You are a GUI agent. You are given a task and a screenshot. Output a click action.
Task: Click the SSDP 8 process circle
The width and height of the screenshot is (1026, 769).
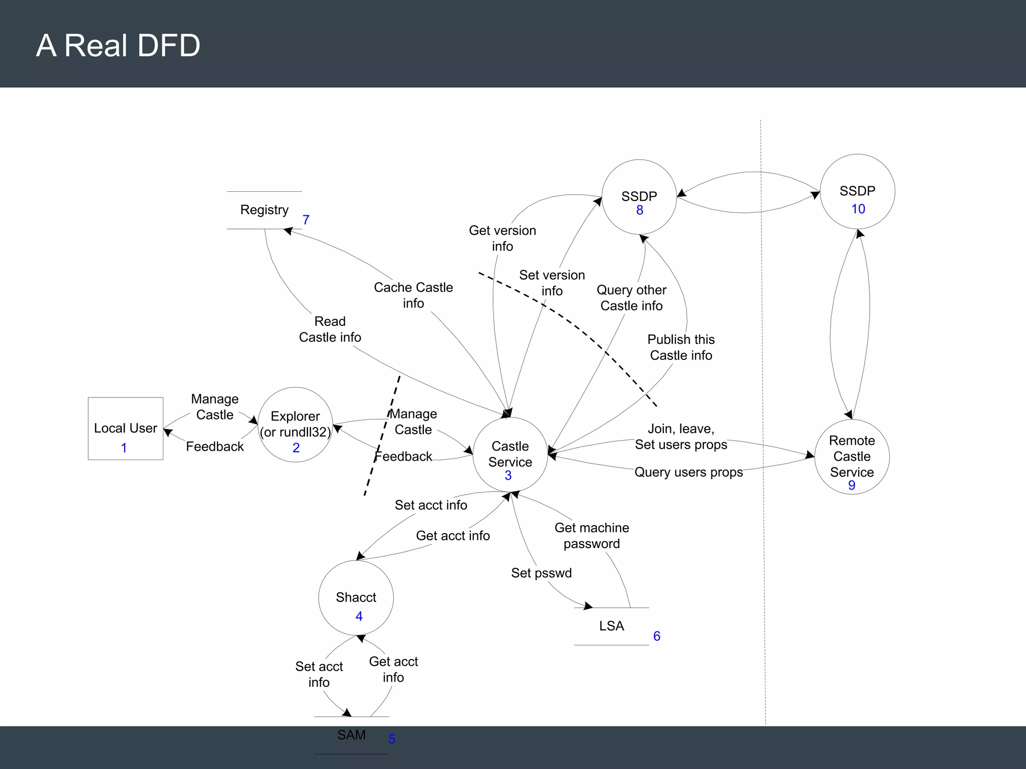click(639, 197)
